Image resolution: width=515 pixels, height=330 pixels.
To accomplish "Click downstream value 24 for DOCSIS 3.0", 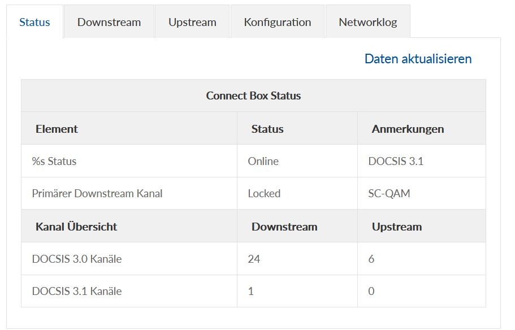I will [x=254, y=259].
